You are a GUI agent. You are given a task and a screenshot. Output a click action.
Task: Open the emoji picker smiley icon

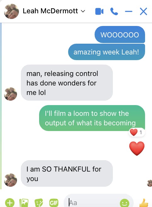click(125, 203)
